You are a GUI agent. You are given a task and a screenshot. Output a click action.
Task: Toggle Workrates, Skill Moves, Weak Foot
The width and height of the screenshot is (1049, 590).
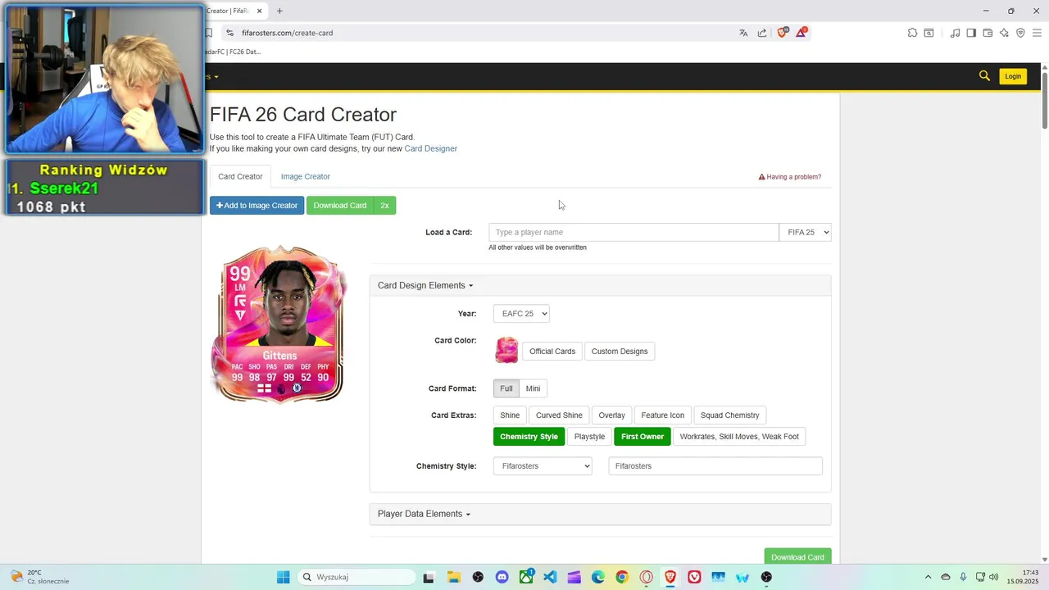(739, 437)
